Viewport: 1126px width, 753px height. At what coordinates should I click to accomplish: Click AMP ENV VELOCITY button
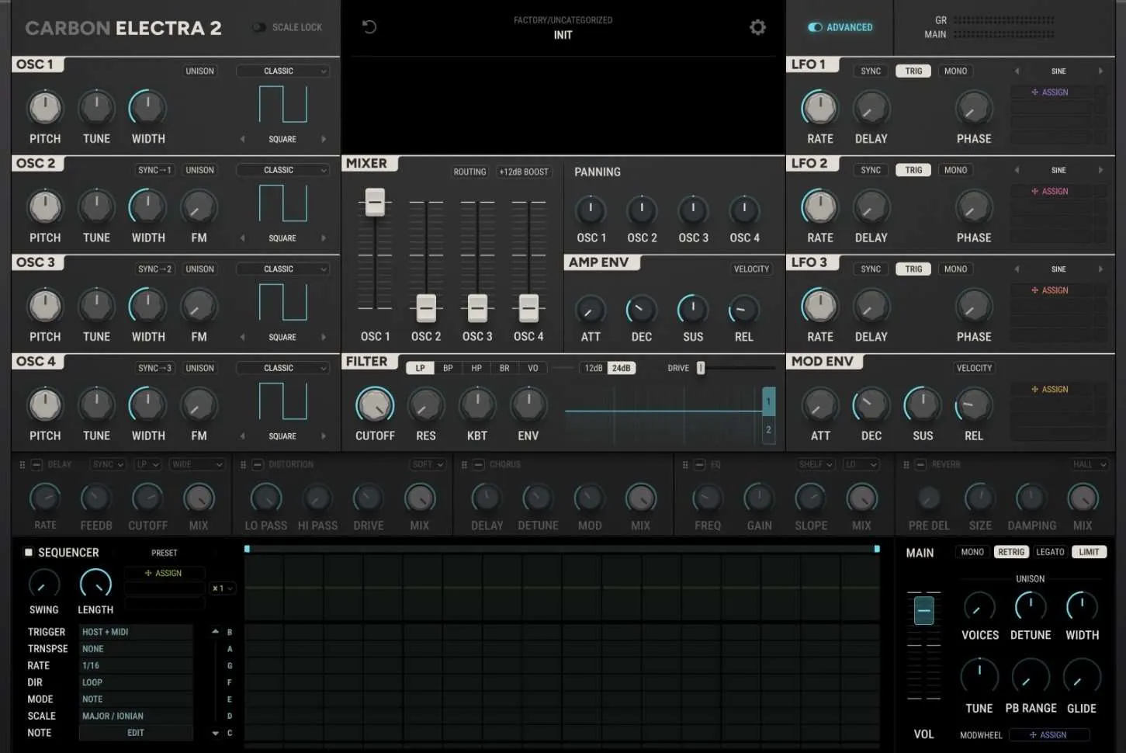(x=751, y=269)
